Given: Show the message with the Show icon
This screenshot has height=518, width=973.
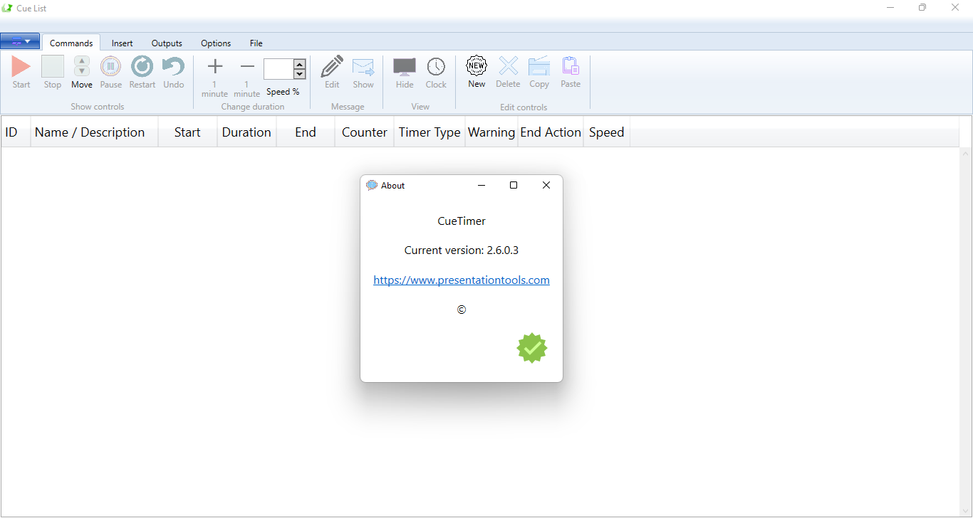Looking at the screenshot, I should click(363, 67).
